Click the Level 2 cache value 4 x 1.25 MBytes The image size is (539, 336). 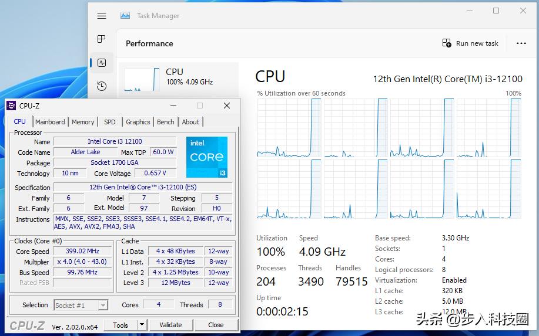click(176, 272)
